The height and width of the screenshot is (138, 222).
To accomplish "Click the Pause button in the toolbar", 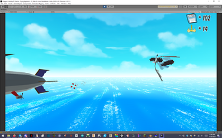I will click(x=108, y=7).
